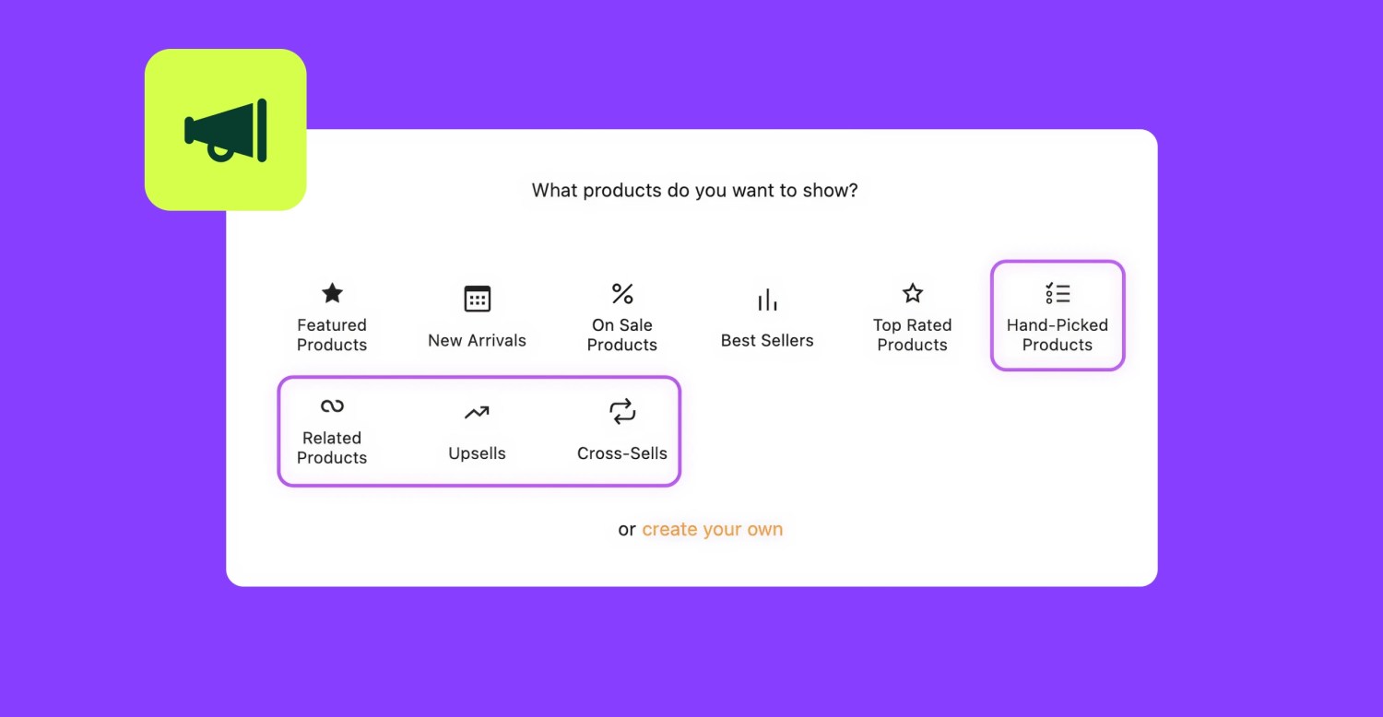The width and height of the screenshot is (1383, 717).
Task: Click the green megaphone logo badge
Action: [x=225, y=129]
